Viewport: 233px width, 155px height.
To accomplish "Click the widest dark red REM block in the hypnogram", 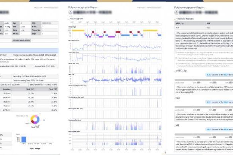I will (x=118, y=32).
